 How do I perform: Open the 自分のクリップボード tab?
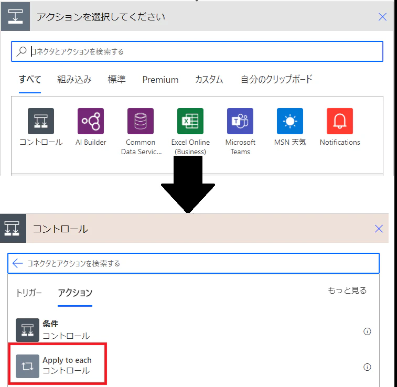coord(276,80)
